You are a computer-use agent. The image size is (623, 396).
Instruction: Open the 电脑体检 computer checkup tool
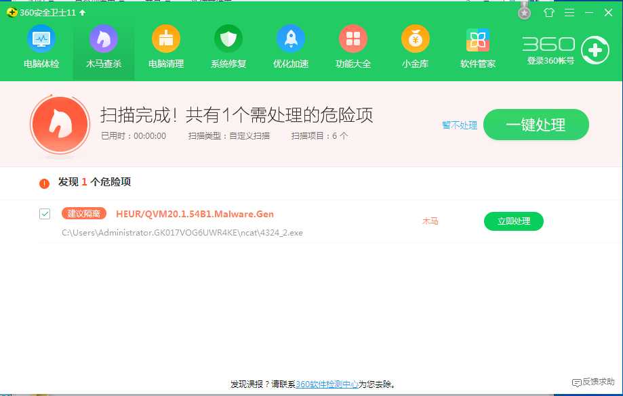click(41, 46)
